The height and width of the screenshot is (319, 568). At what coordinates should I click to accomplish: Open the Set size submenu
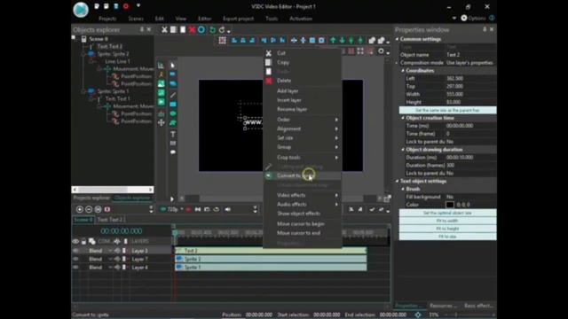(302, 138)
